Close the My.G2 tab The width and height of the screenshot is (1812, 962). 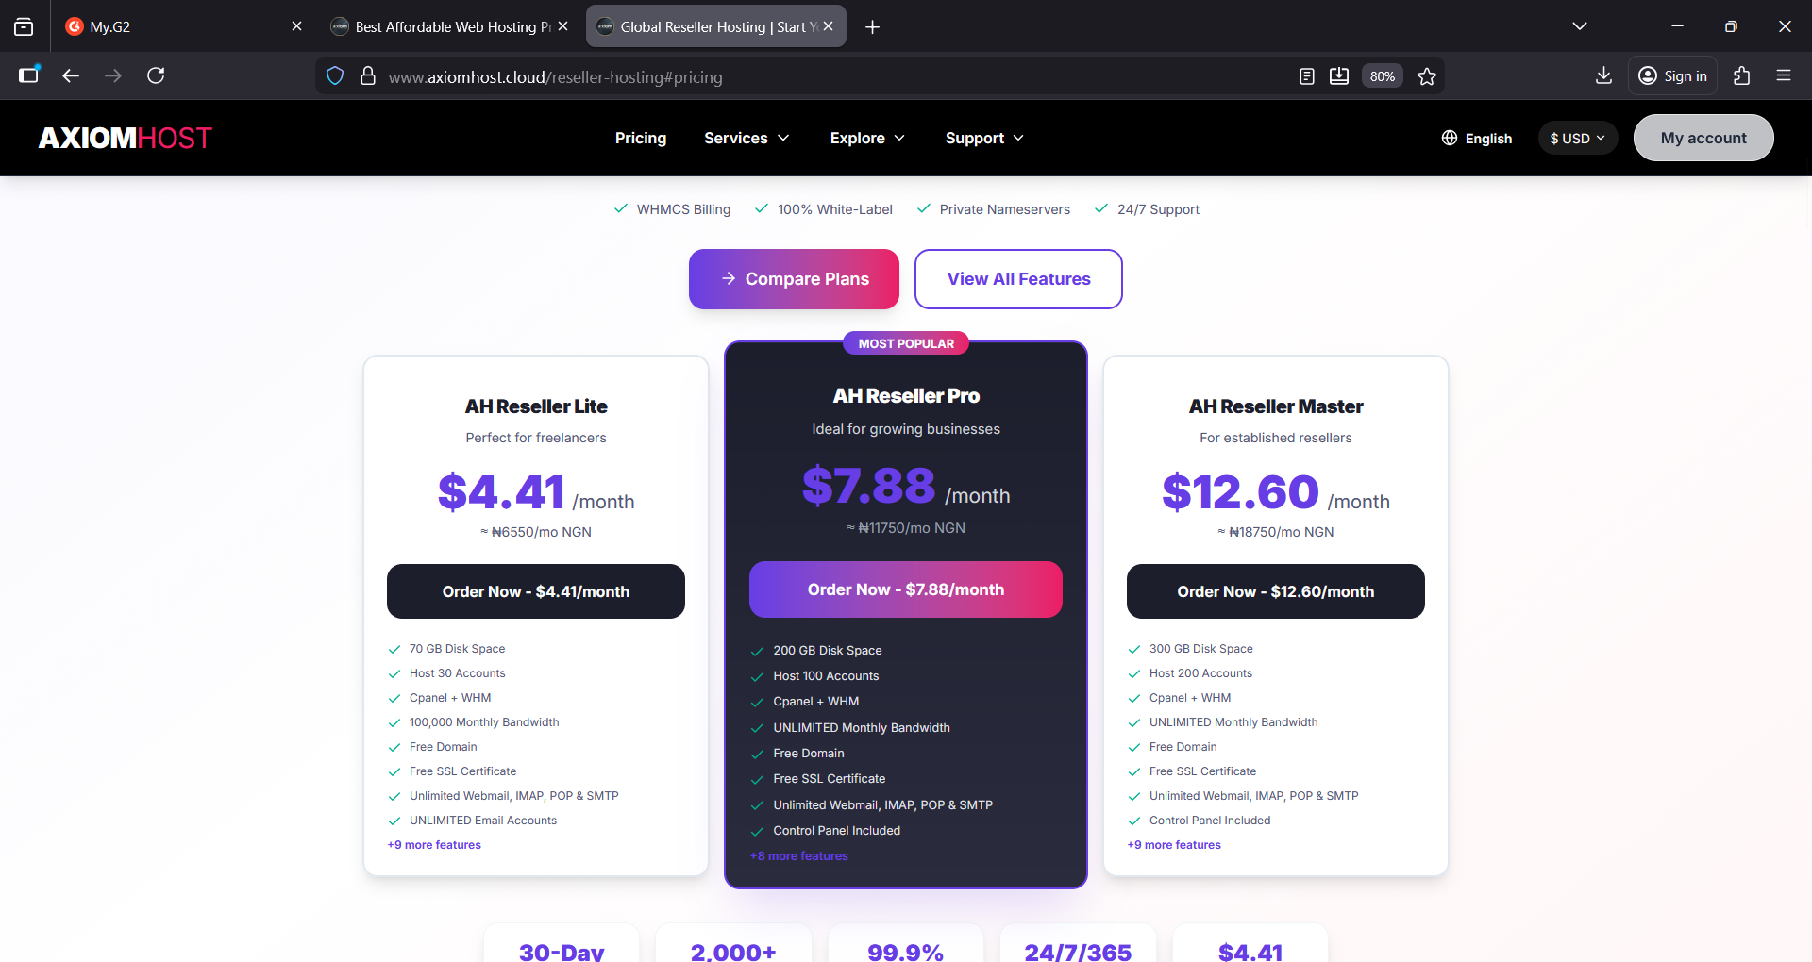pyautogui.click(x=296, y=26)
